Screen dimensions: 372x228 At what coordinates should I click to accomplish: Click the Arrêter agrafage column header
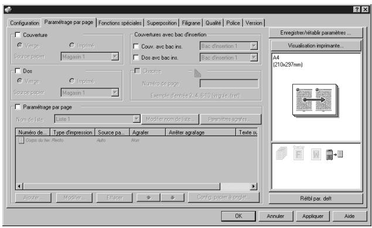(200, 132)
